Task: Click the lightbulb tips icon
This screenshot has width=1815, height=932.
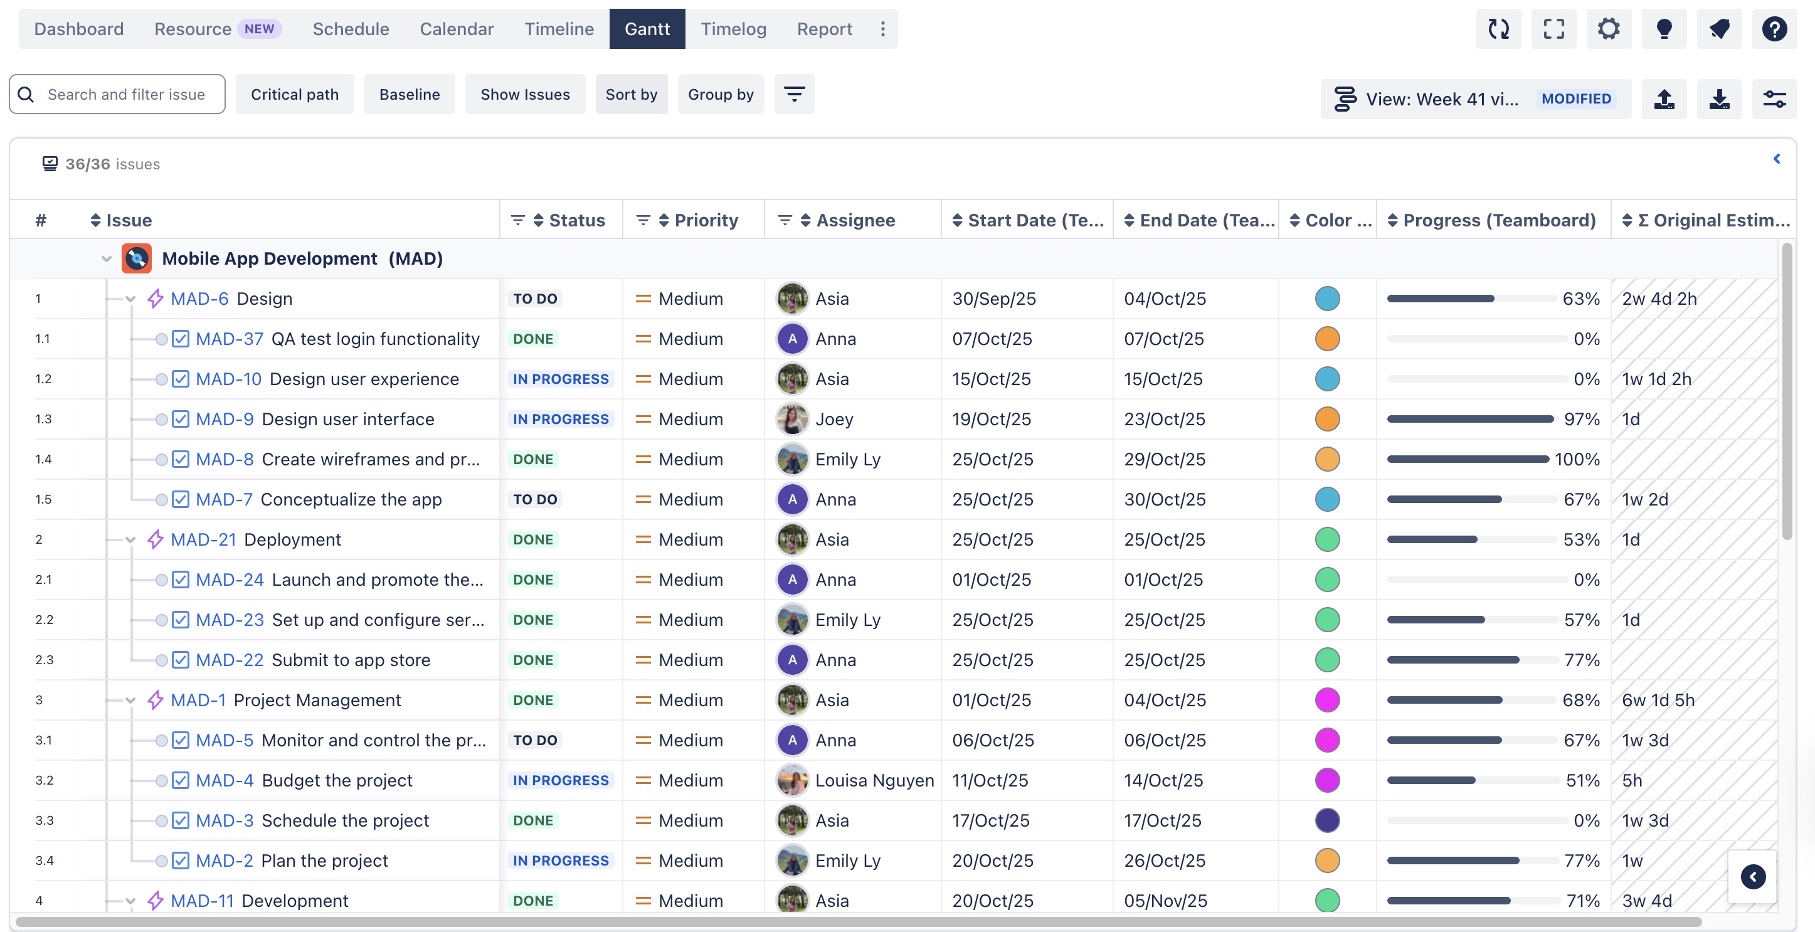Action: (1663, 29)
